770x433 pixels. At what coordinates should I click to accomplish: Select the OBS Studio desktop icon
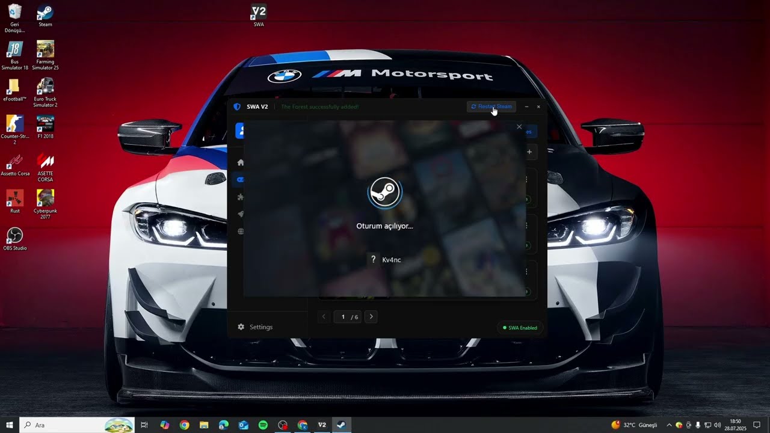pyautogui.click(x=15, y=239)
